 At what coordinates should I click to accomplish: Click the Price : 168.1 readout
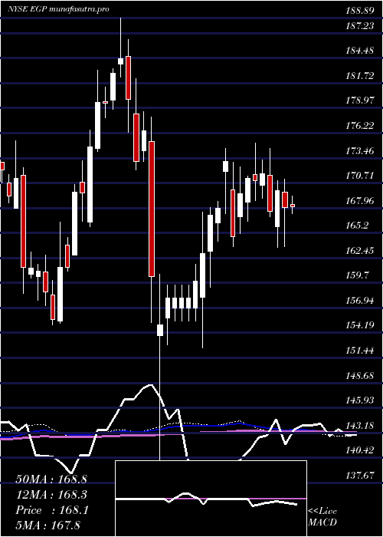click(52, 510)
